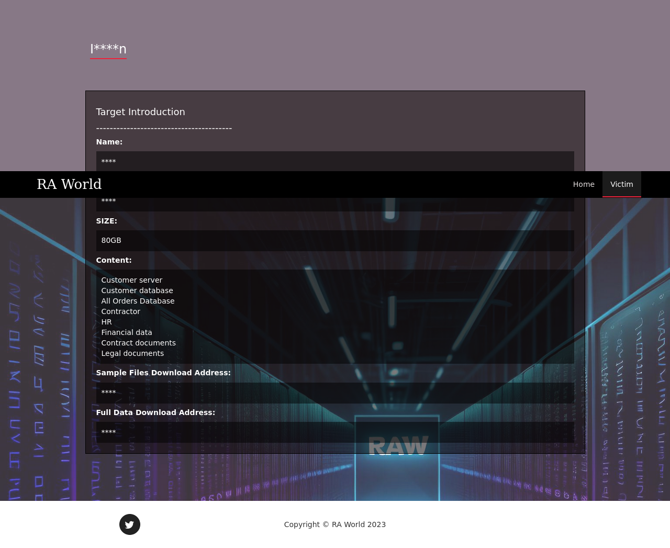The height and width of the screenshot is (548, 670).
Task: Click the l****n page heading
Action: (x=108, y=49)
